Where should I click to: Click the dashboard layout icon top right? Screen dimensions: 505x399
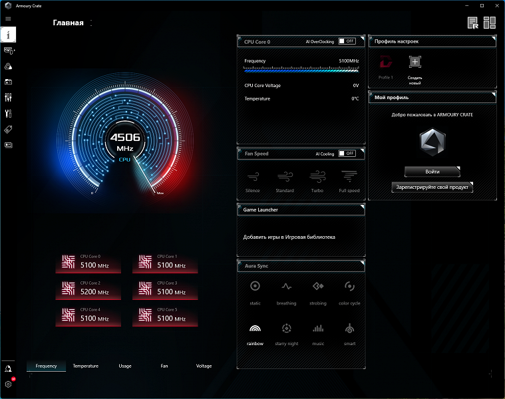pos(490,23)
